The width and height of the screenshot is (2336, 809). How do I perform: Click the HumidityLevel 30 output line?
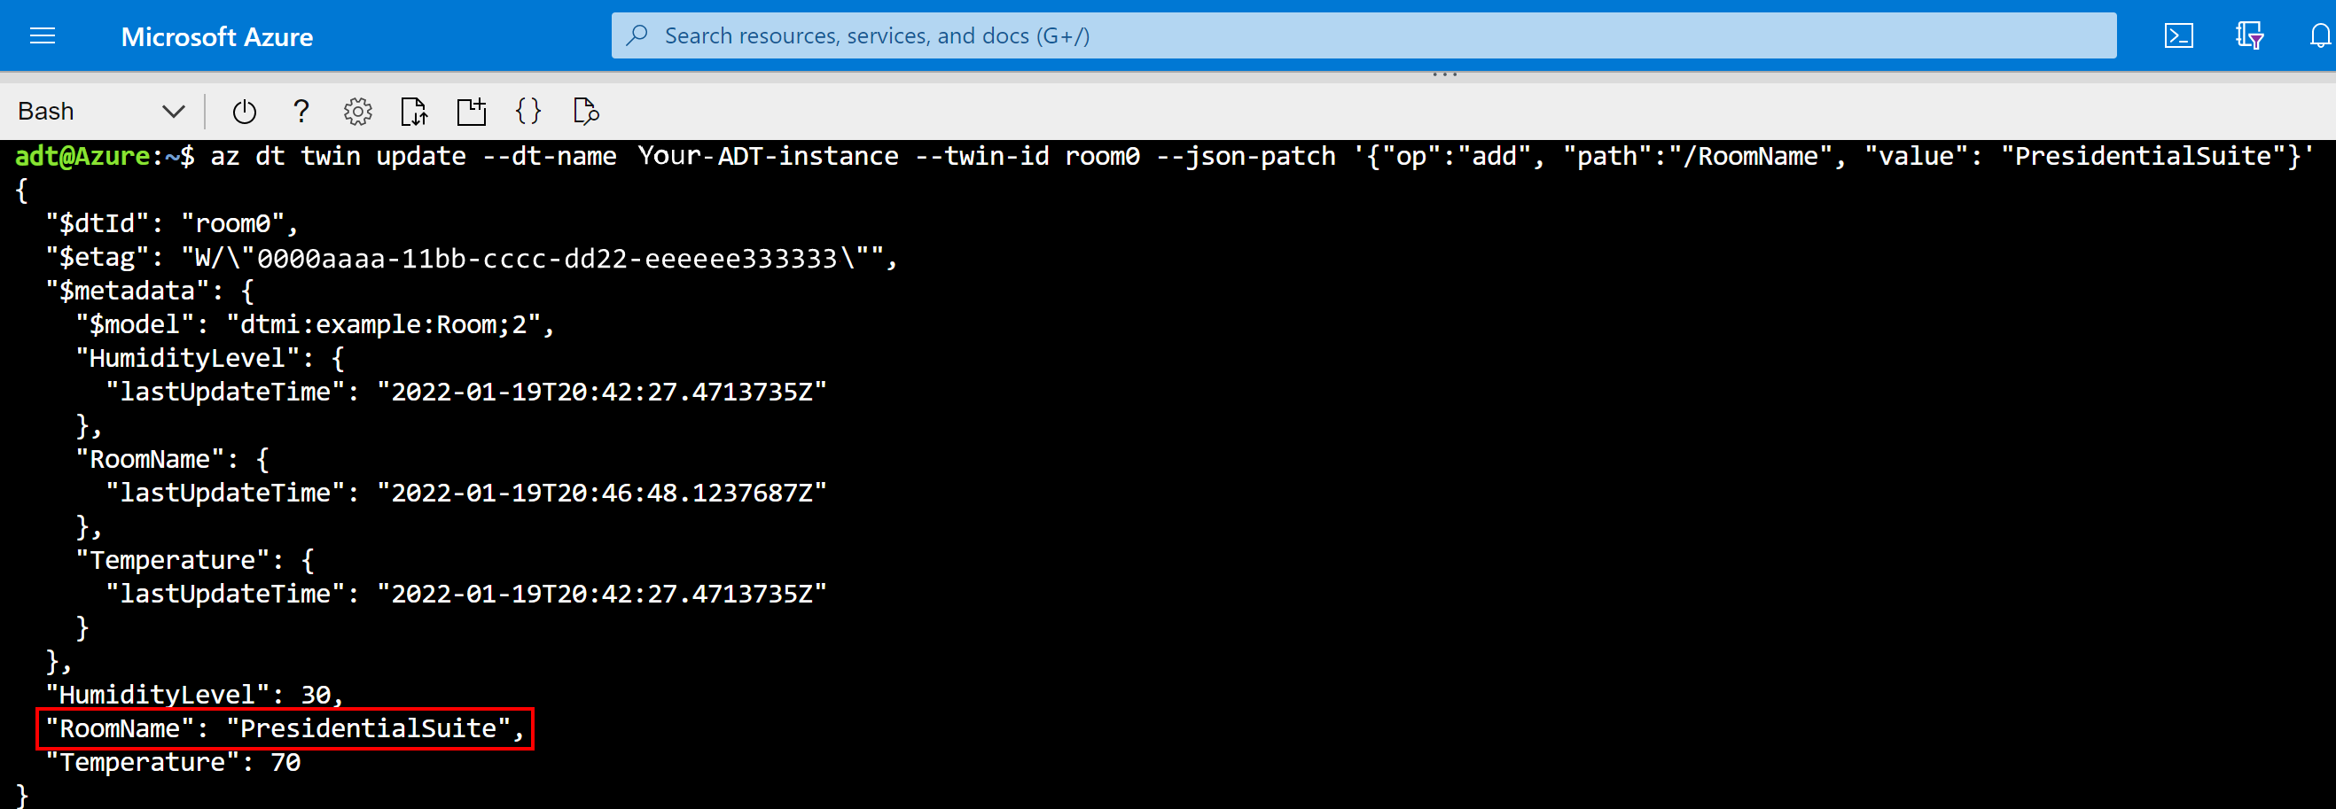194,695
